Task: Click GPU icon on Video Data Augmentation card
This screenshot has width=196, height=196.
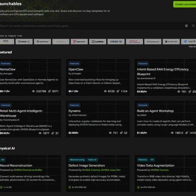Action: (x=138, y=187)
